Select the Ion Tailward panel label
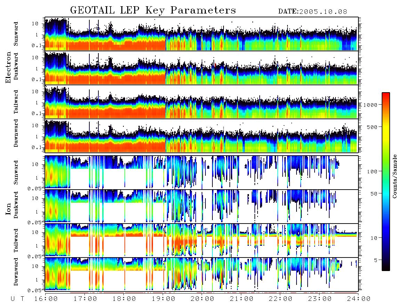Screen dimensions: 397x305 [x=16, y=240]
